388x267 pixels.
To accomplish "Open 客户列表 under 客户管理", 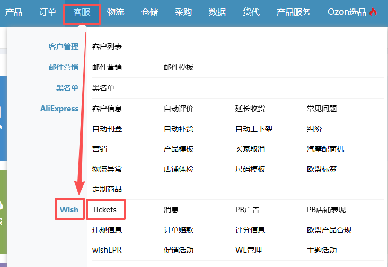I will pyautogui.click(x=107, y=47).
